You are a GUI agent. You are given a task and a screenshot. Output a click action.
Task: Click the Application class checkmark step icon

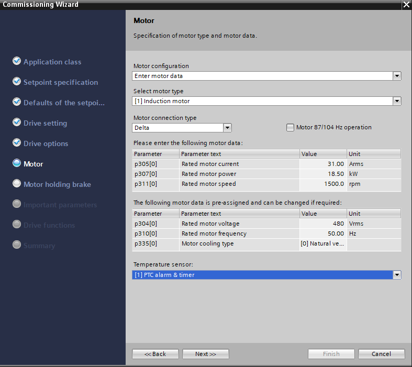click(x=17, y=61)
